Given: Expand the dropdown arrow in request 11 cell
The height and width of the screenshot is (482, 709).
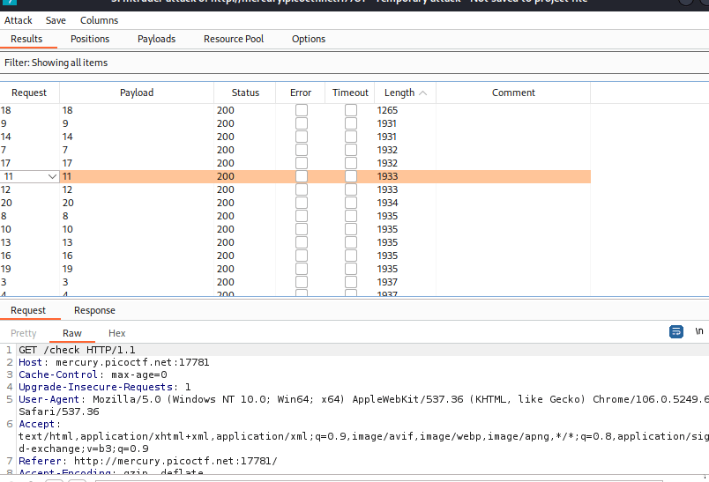Looking at the screenshot, I should [x=52, y=176].
